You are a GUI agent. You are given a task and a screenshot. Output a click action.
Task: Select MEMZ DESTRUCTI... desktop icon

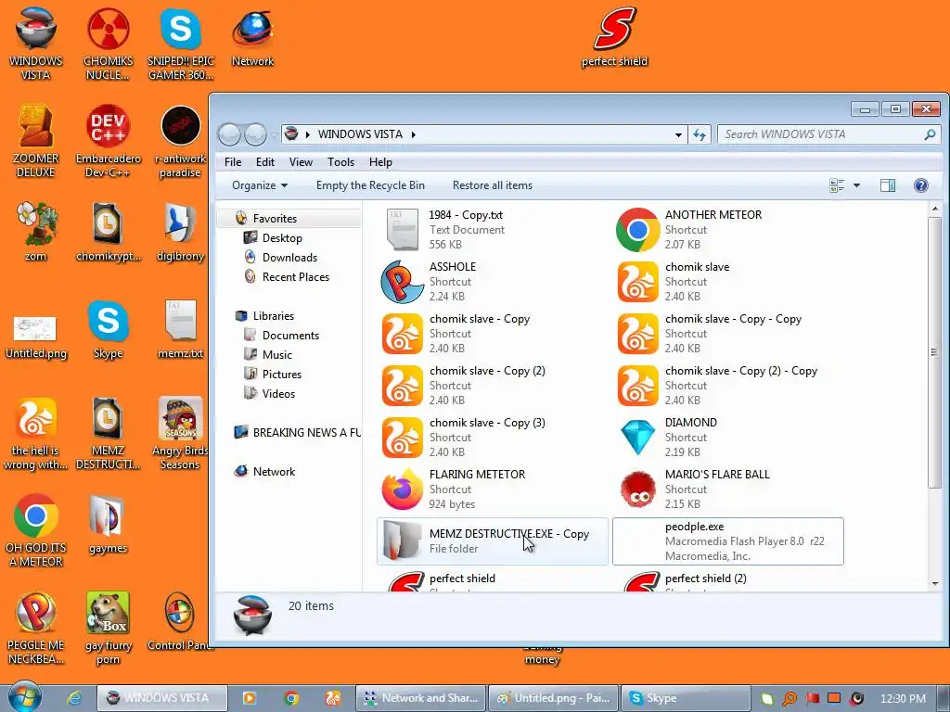[x=108, y=434]
